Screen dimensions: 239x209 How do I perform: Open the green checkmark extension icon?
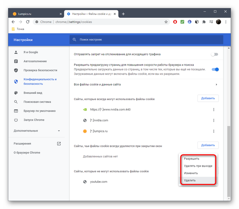[x=182, y=22]
